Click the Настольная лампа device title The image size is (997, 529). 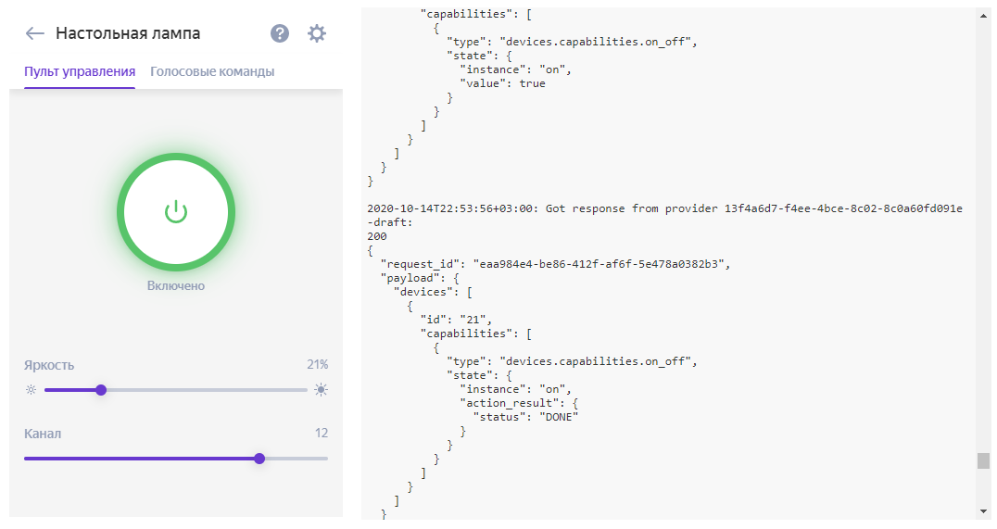point(128,34)
